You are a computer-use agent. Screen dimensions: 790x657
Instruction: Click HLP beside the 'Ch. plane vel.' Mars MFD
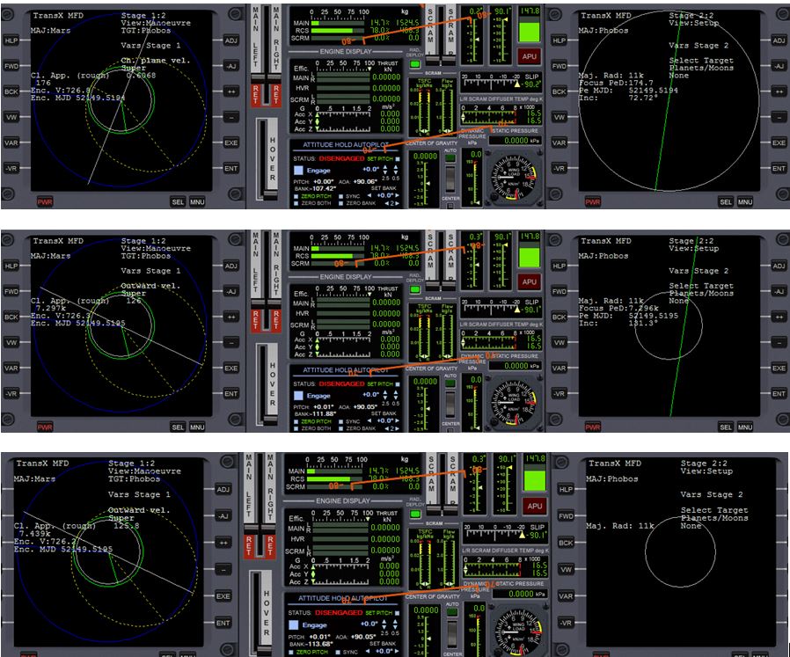[x=11, y=40]
